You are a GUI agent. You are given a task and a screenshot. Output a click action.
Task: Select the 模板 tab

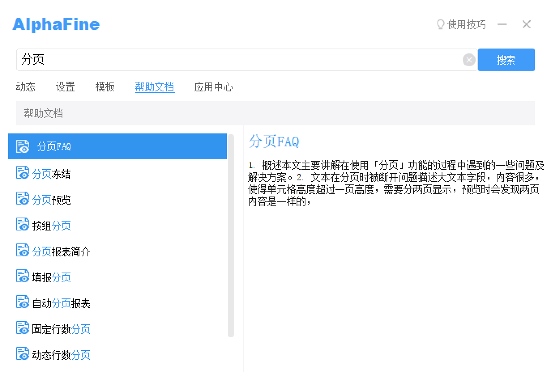pos(105,87)
